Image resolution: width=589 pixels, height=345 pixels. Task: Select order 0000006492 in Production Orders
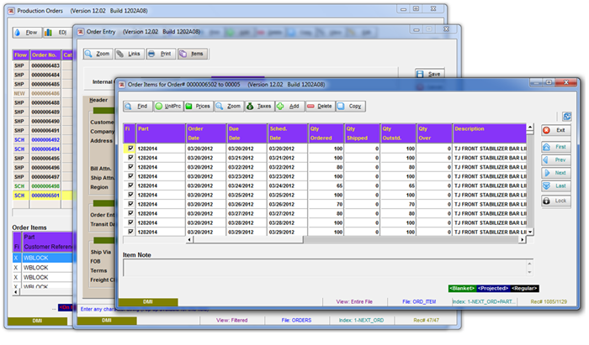[x=45, y=139]
